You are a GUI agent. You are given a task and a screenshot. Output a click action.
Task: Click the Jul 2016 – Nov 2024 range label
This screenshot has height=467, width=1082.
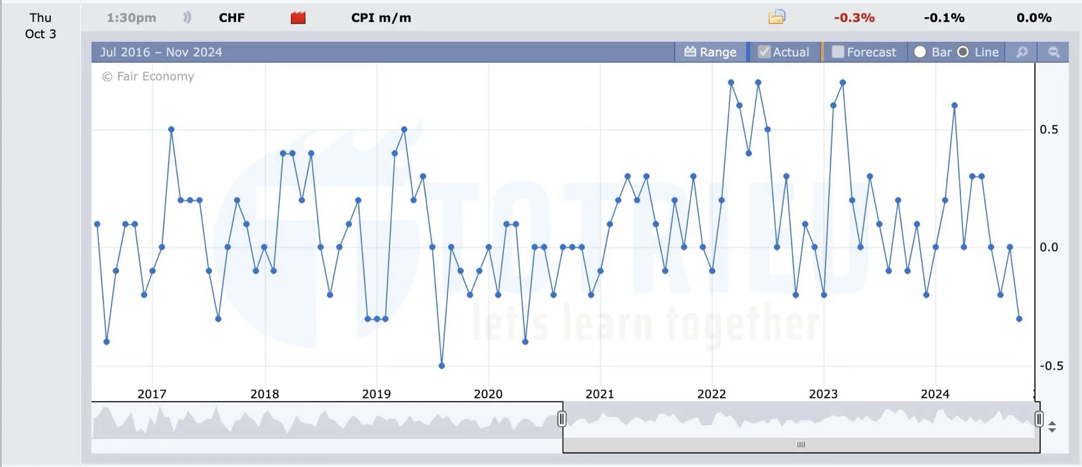(161, 52)
